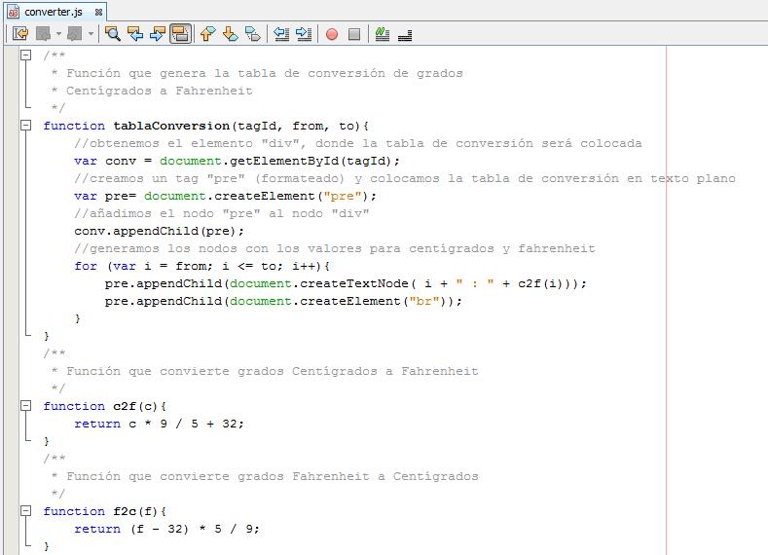Switch to the converter.js tab
This screenshot has width=768, height=555.
click(54, 12)
